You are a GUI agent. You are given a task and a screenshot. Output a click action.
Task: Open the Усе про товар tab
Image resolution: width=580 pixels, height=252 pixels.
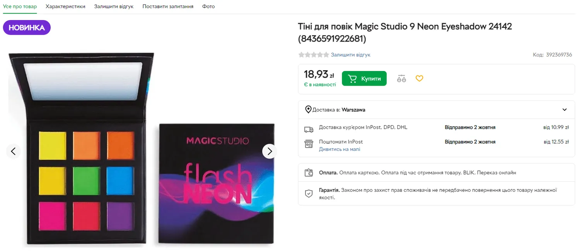click(x=20, y=7)
